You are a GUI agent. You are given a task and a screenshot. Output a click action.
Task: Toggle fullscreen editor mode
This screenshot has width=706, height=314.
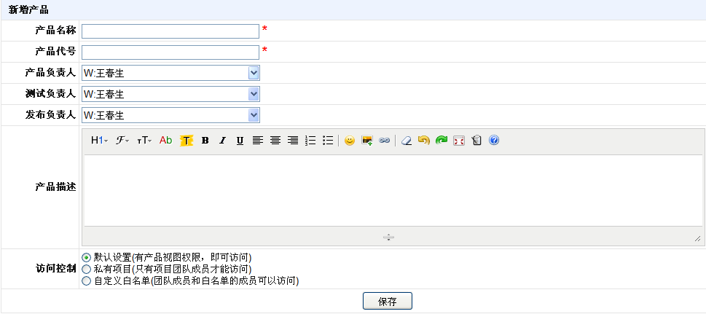pyautogui.click(x=459, y=141)
